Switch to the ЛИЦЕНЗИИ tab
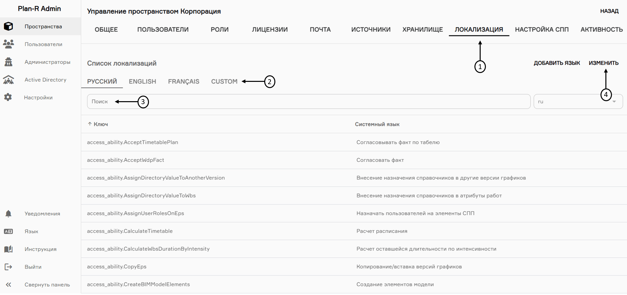627x295 pixels. [x=269, y=29]
